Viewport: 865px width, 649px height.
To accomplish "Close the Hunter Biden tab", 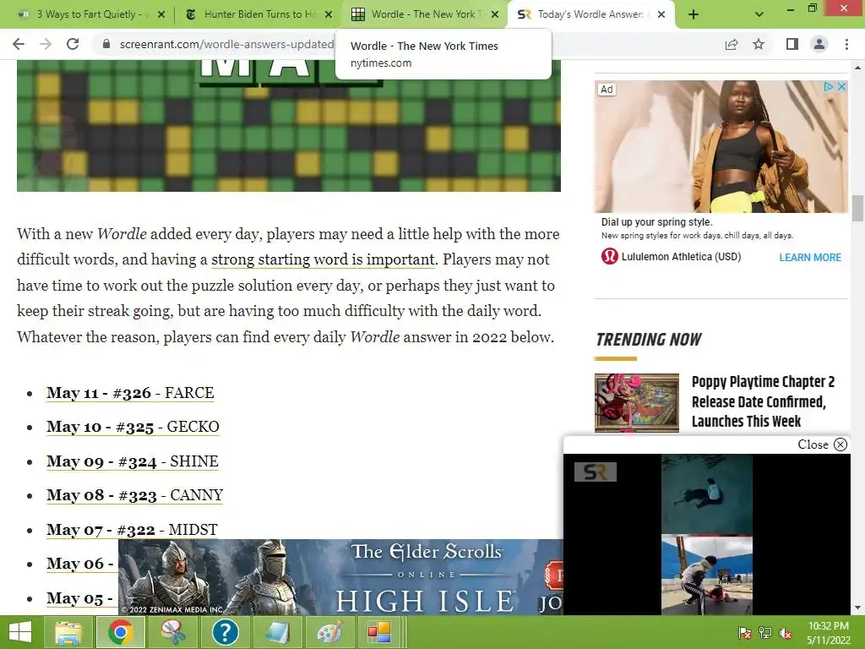I will (x=329, y=14).
